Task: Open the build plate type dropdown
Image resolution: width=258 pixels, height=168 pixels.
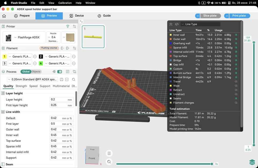Action: [68, 37]
